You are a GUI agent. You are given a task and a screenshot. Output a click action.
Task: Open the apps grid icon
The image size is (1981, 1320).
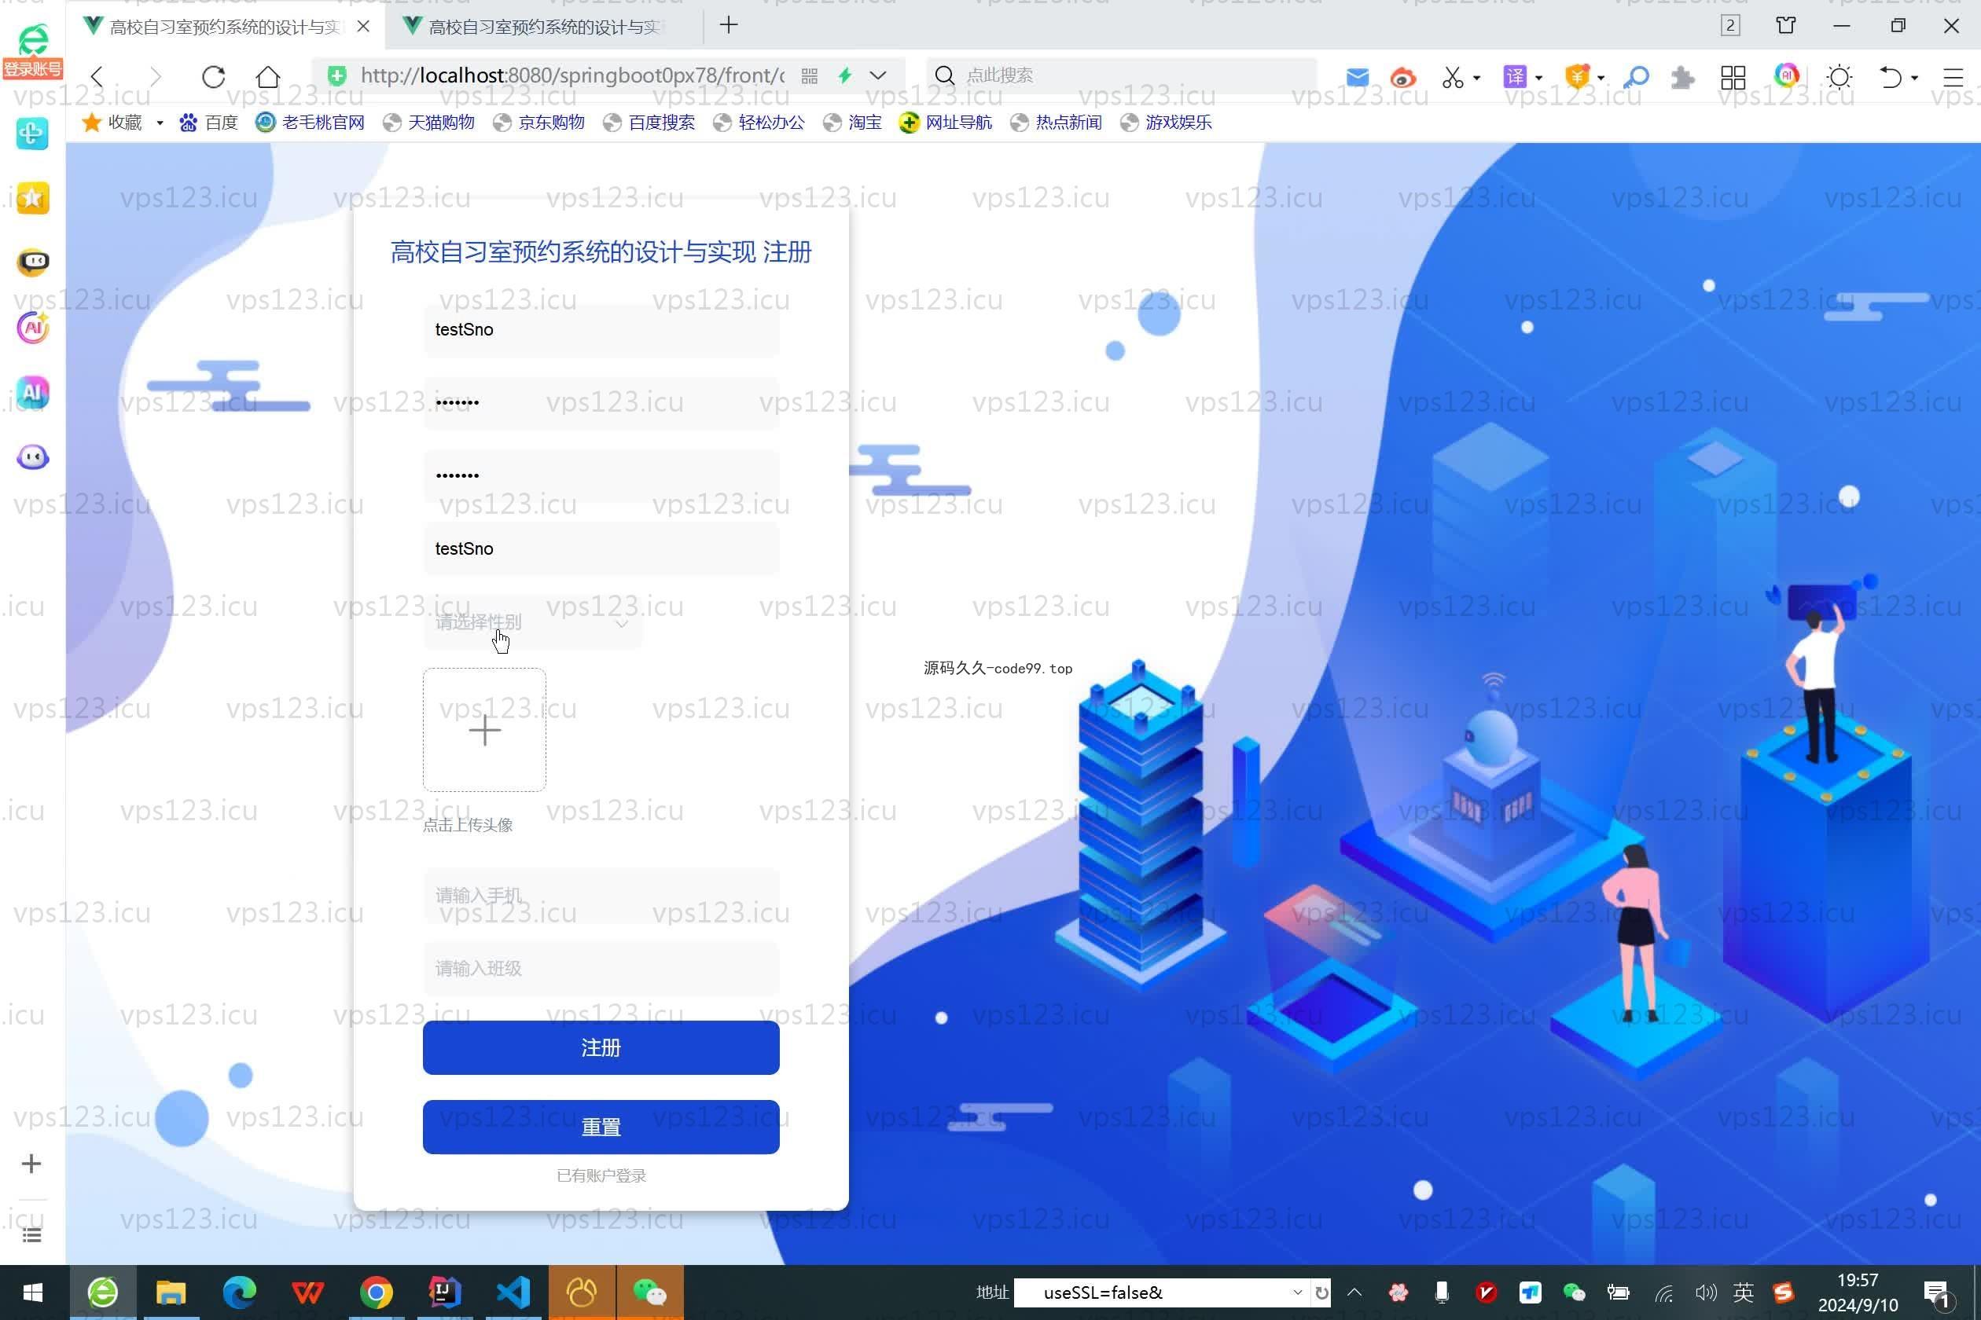coord(1733,78)
